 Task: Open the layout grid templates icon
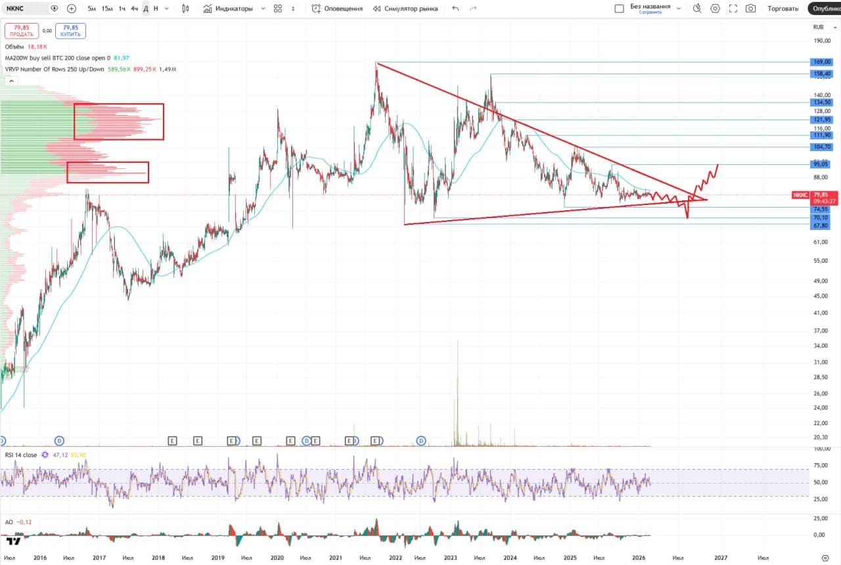pos(278,9)
